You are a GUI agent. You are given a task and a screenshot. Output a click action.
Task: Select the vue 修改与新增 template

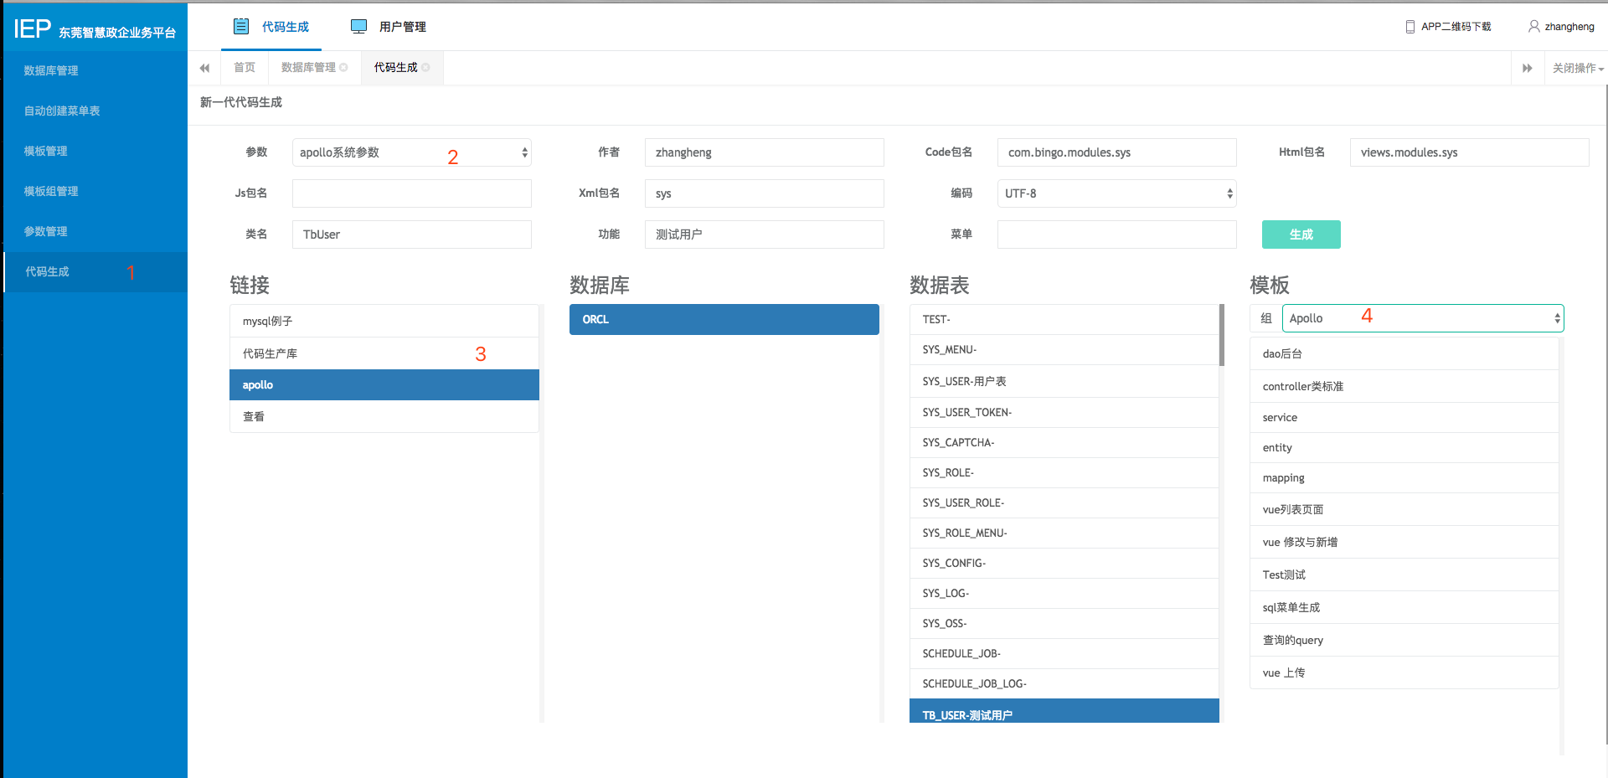pos(1404,542)
